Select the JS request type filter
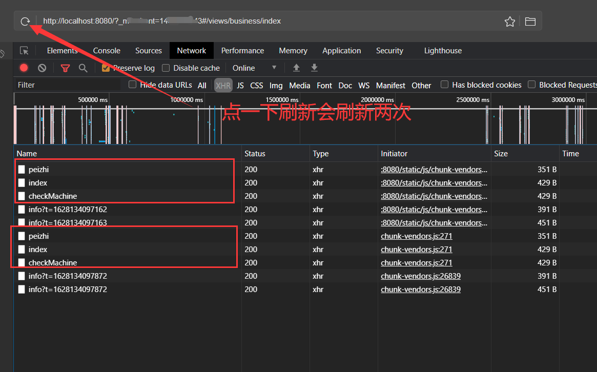 240,86
